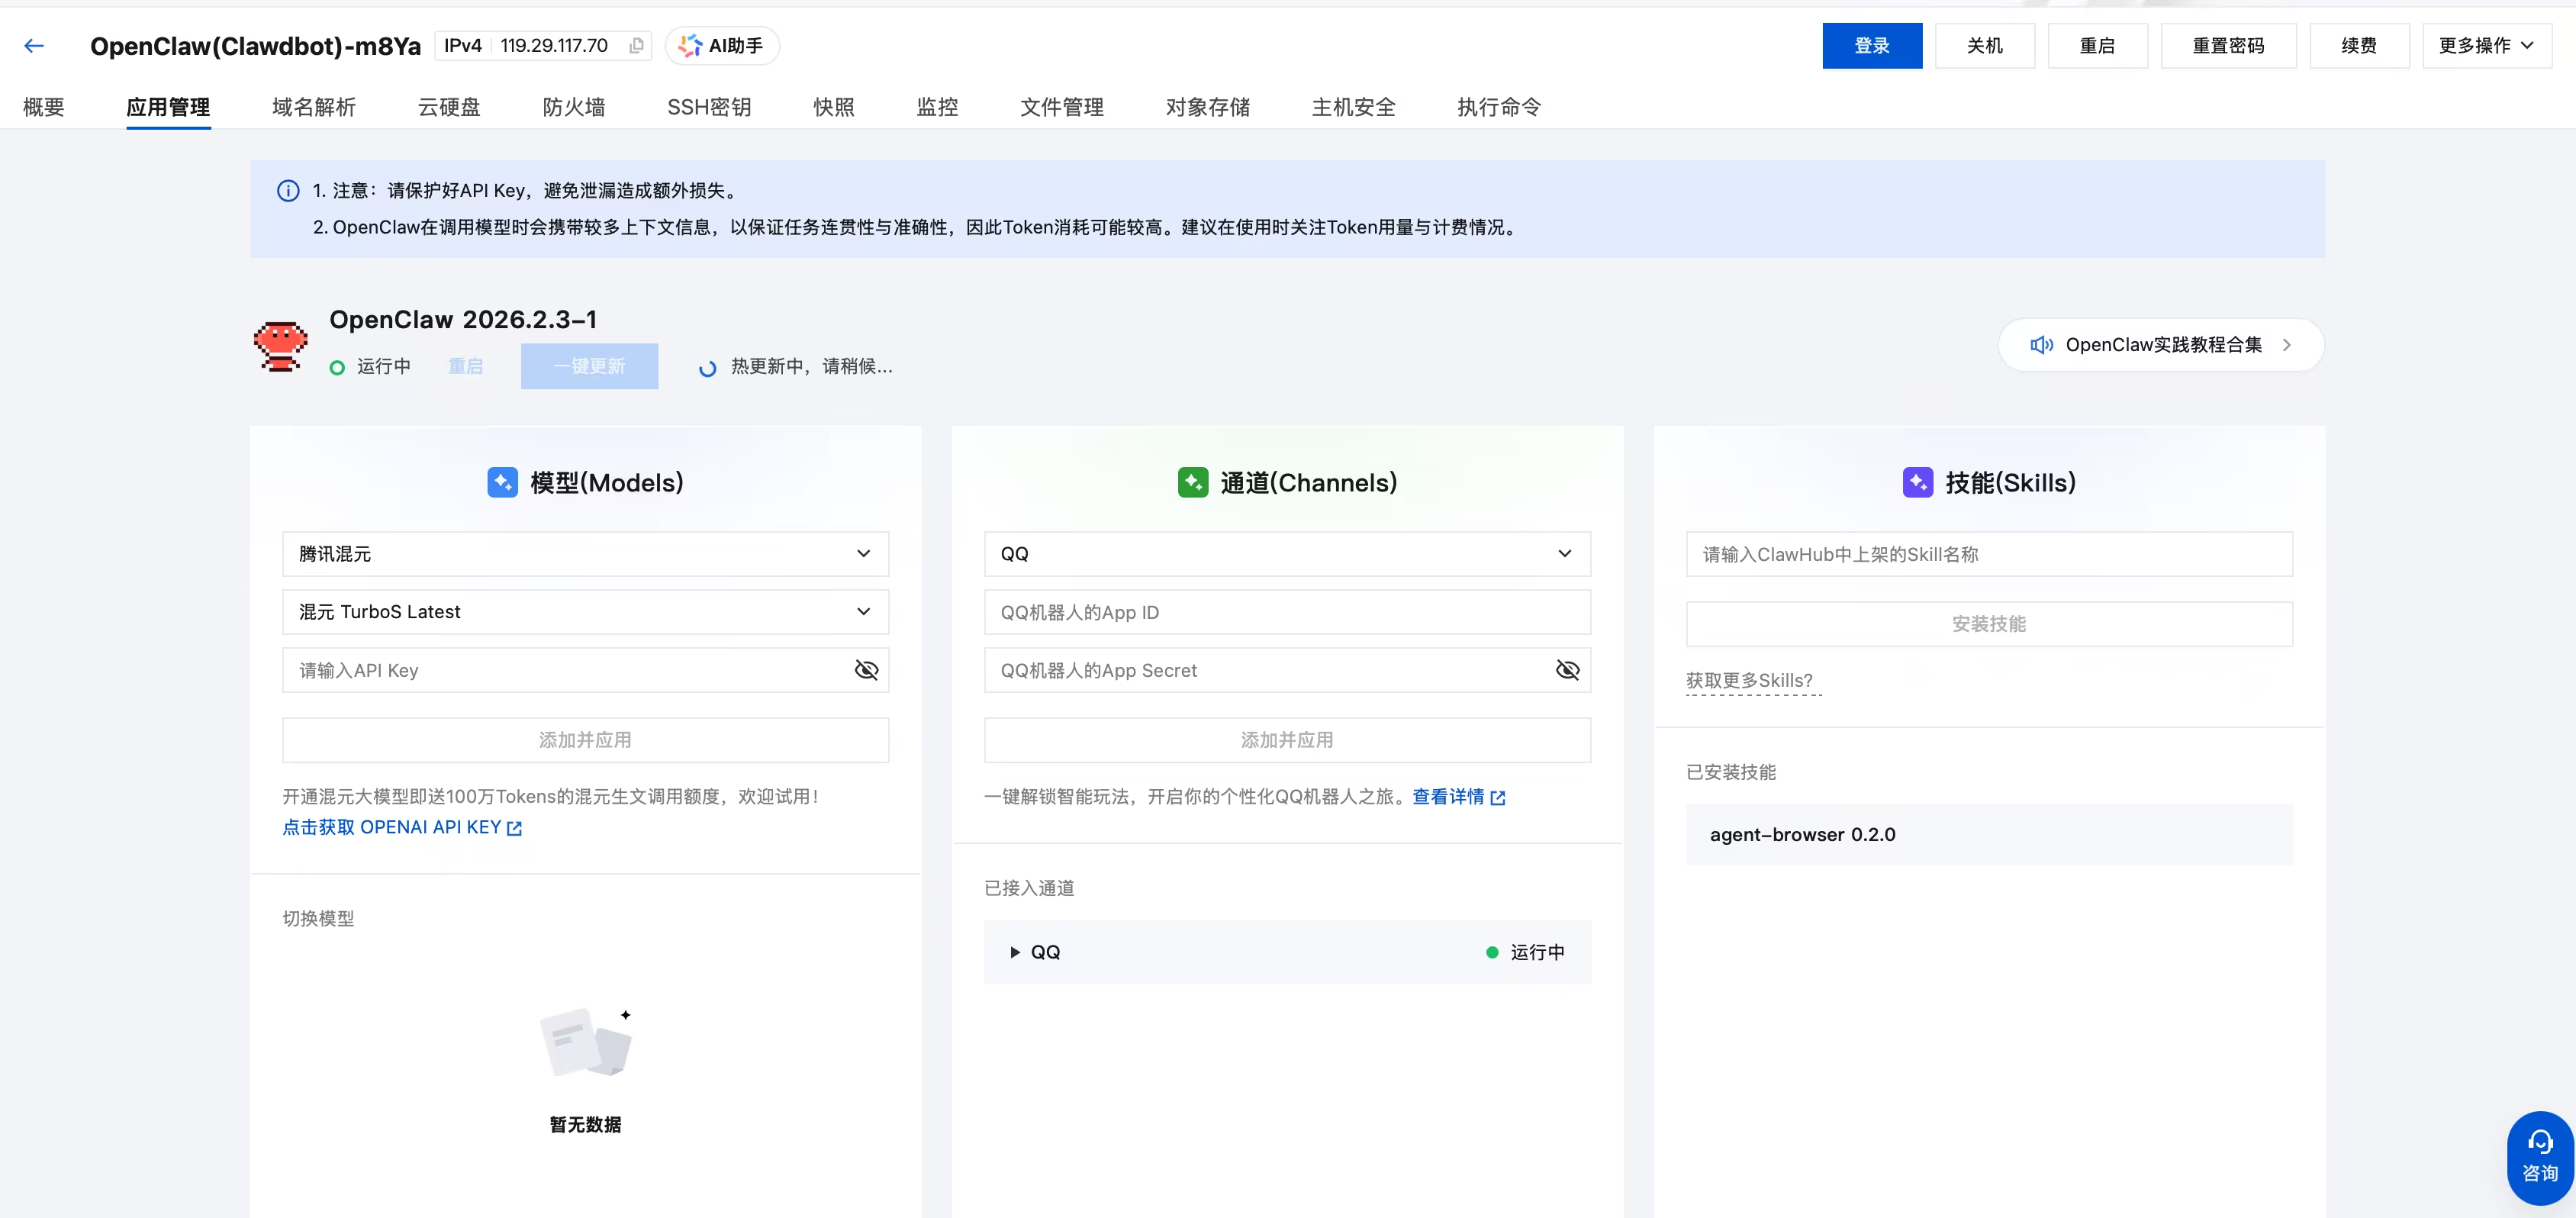The width and height of the screenshot is (2576, 1218).
Task: Click the info icon in notice banner
Action: coord(288,191)
